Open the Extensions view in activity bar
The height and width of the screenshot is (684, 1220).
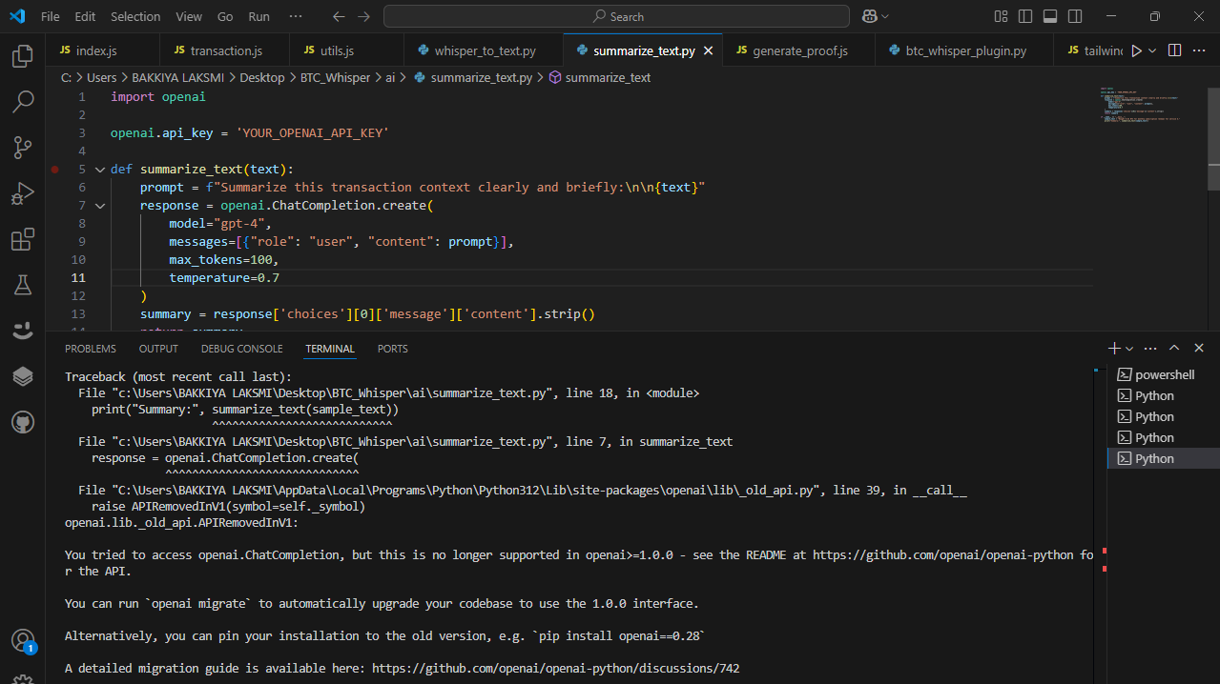tap(22, 239)
